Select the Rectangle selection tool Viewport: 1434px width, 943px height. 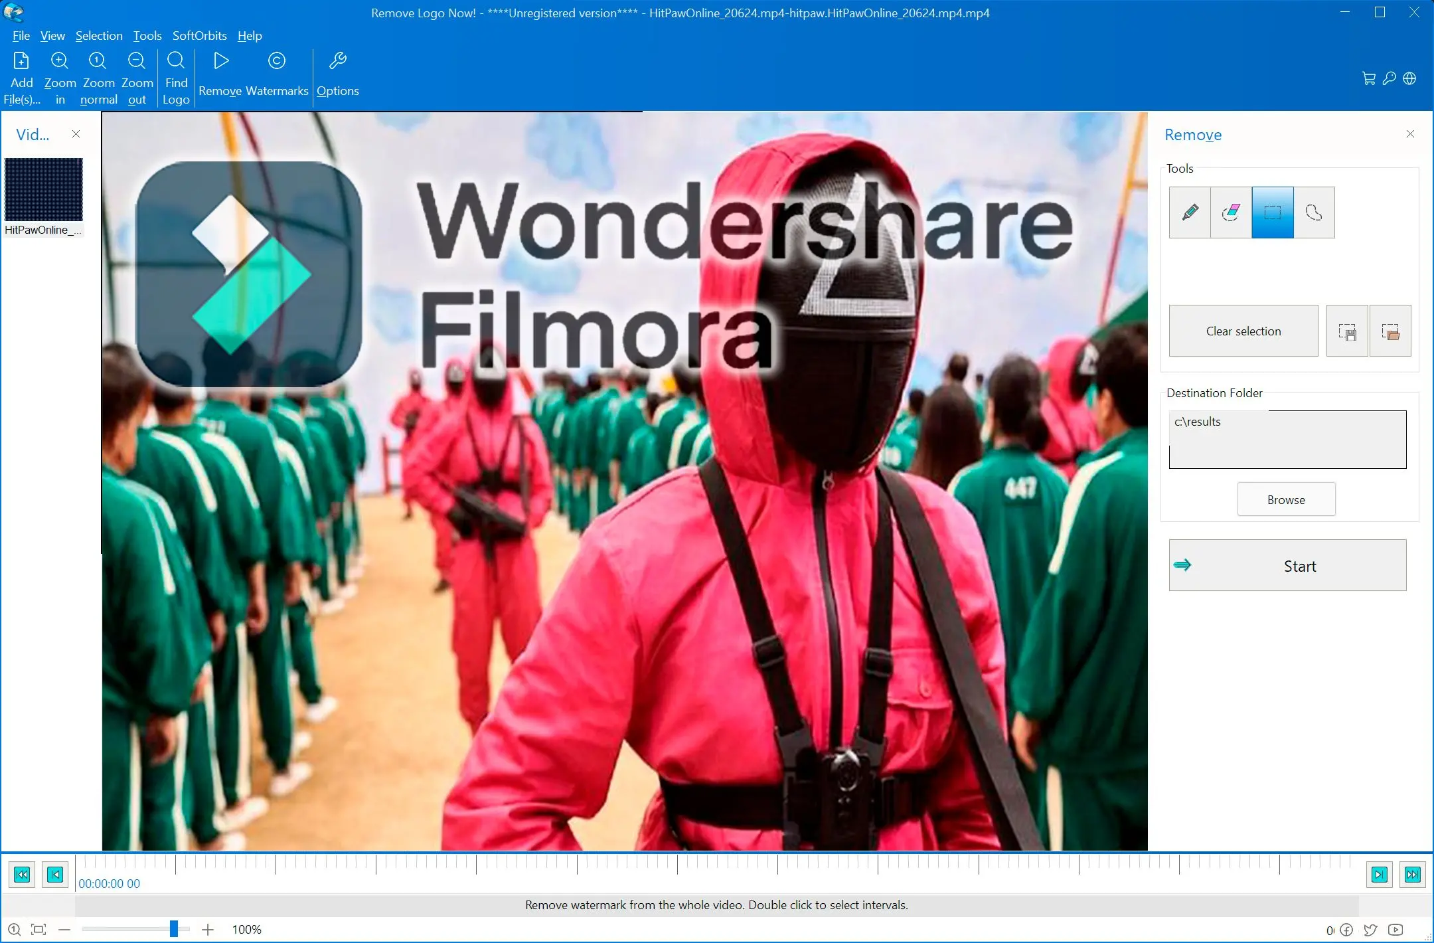(x=1273, y=212)
